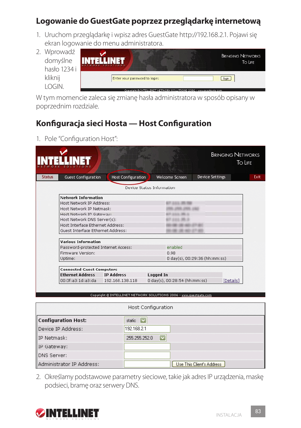Screen dimensions: 301x428
Task: Click the Host Network IP Address label
Action: (x=85, y=203)
